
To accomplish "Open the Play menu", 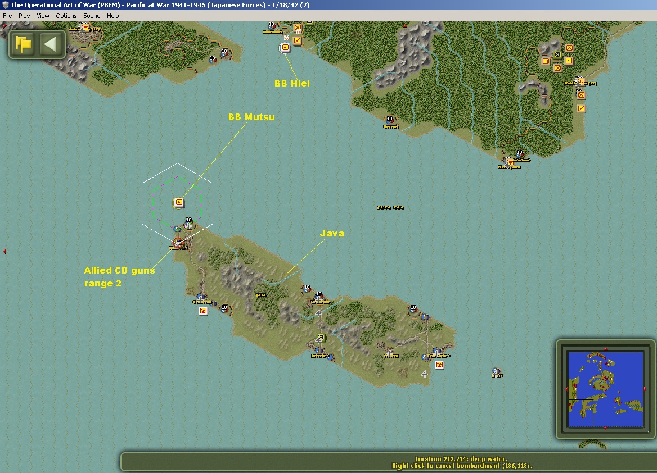I will click(24, 16).
